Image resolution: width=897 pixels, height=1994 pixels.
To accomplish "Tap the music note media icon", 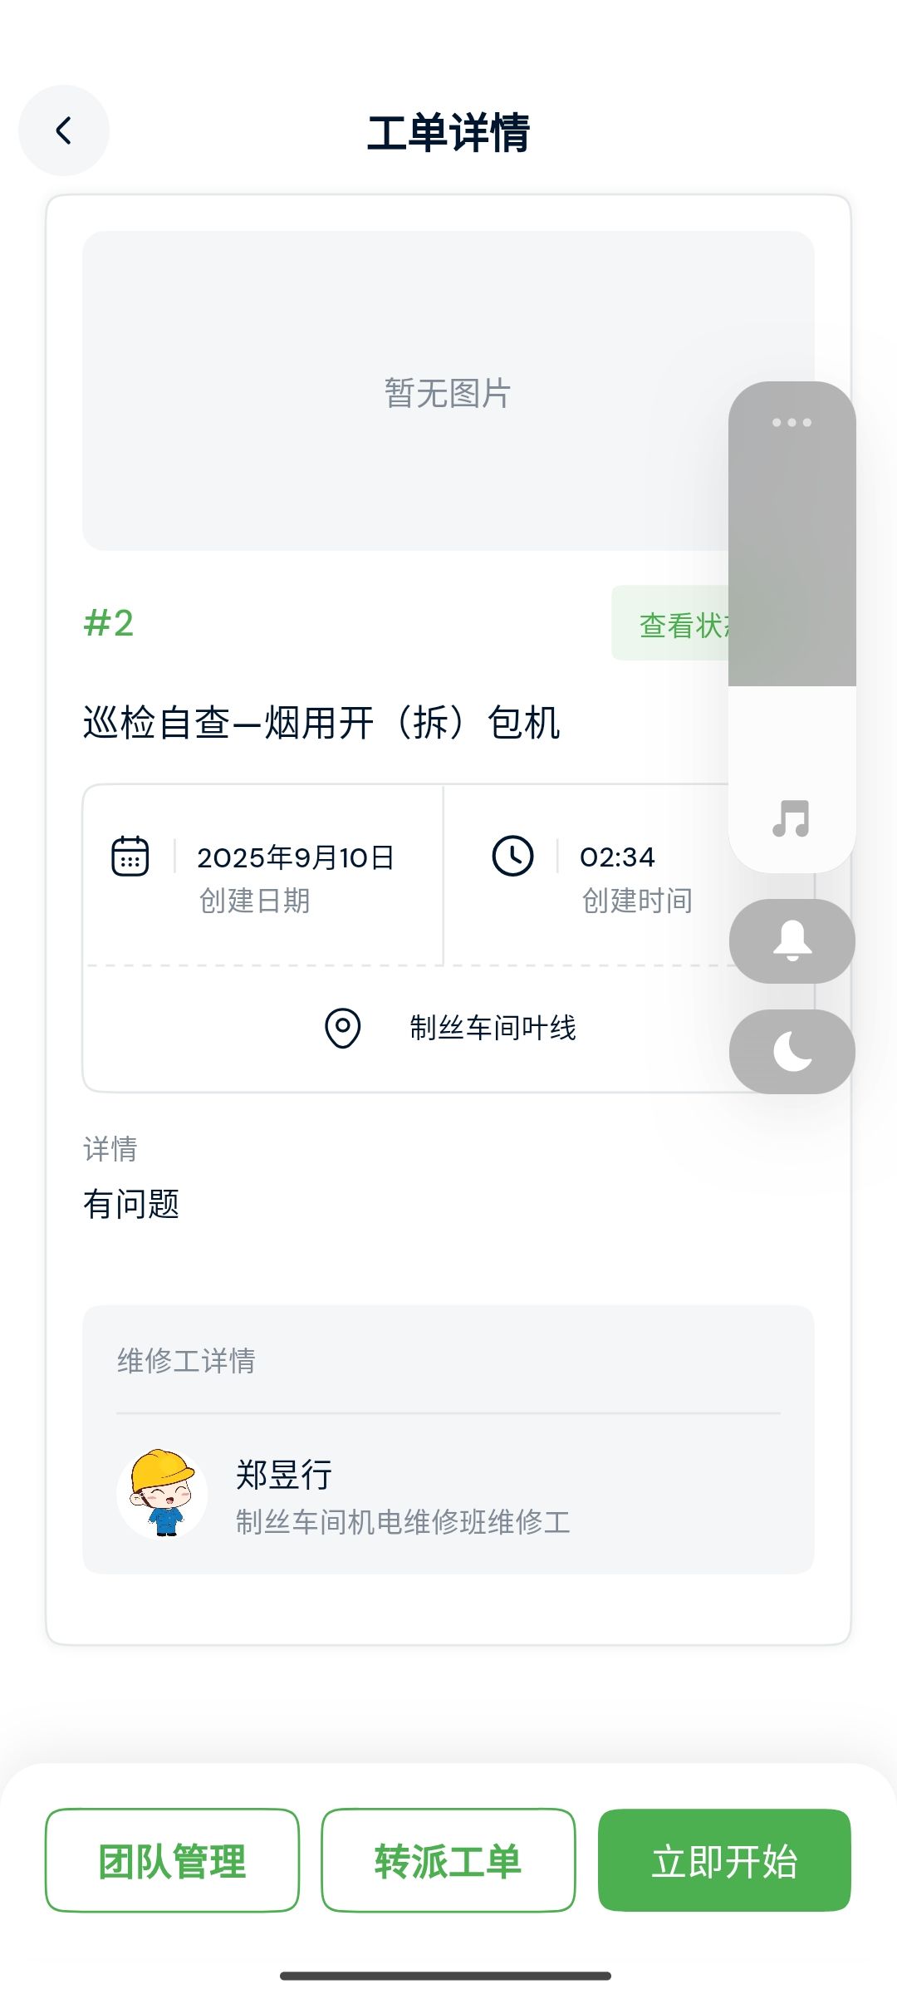I will coord(792,819).
